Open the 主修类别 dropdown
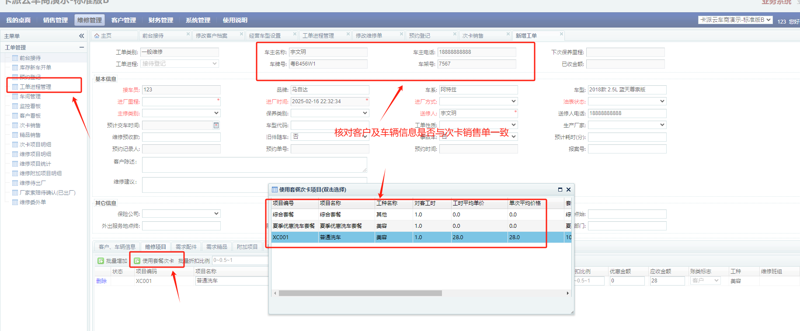Viewport: 800px width, 331px height. (x=216, y=113)
